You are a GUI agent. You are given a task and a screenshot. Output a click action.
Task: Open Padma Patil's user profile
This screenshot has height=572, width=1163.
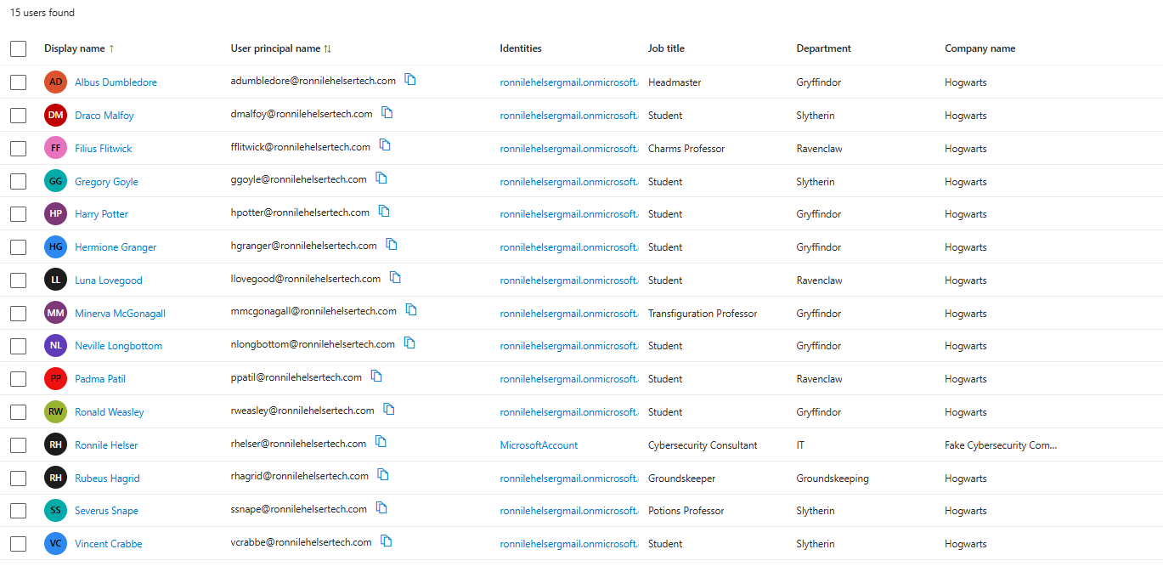(100, 379)
